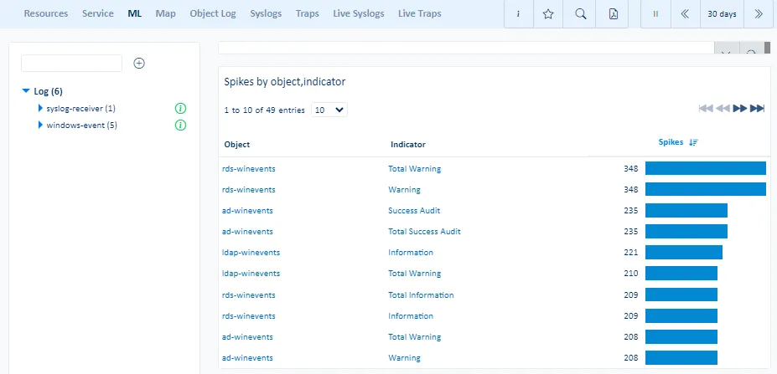The image size is (777, 374).
Task: Click the green info icon for windows-event
Action: coord(180,126)
